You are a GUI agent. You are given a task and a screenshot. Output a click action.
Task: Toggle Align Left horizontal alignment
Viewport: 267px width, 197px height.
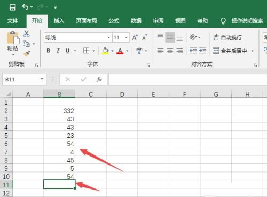click(160, 51)
